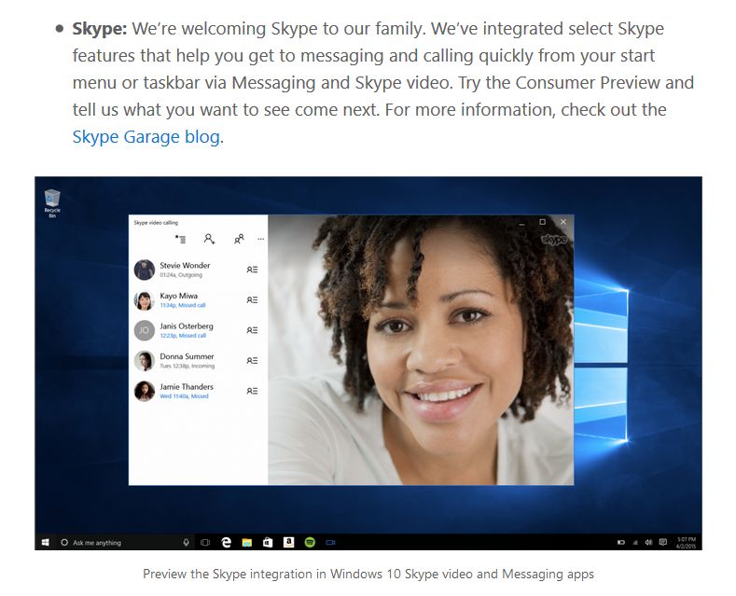Open the Amazon taskbar icon
The width and height of the screenshot is (736, 596).
288,543
